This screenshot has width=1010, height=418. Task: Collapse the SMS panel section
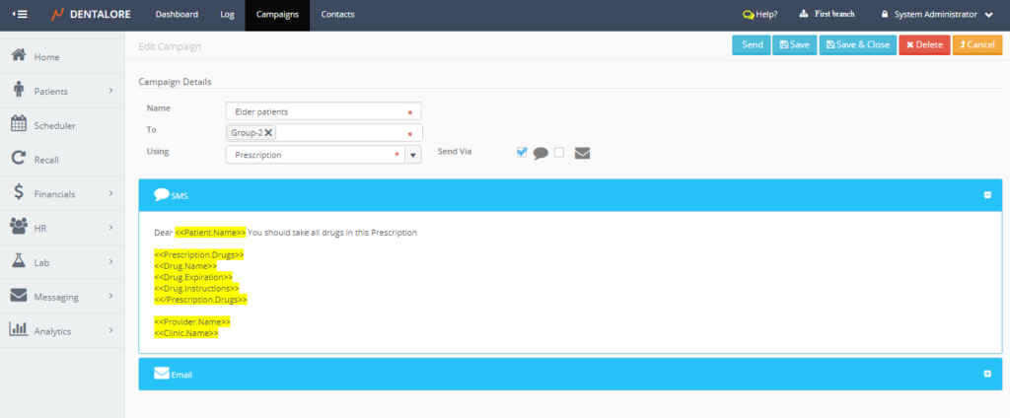coord(987,195)
